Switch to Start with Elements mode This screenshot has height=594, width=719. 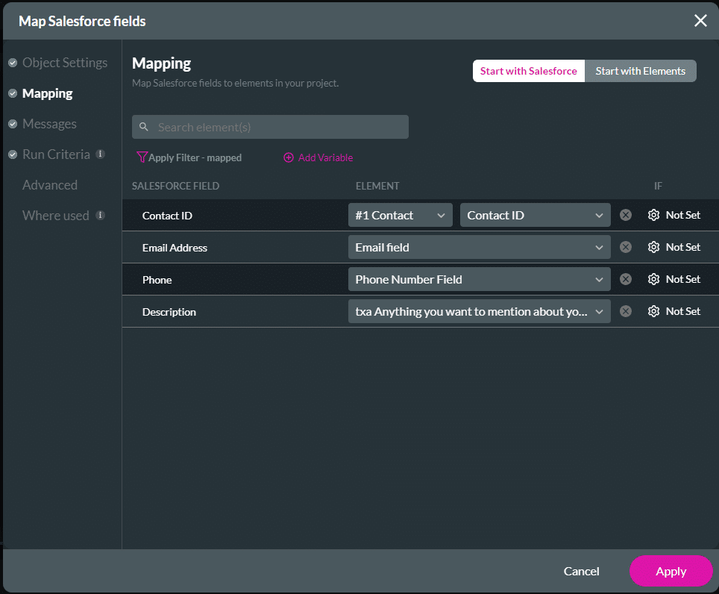click(x=640, y=71)
